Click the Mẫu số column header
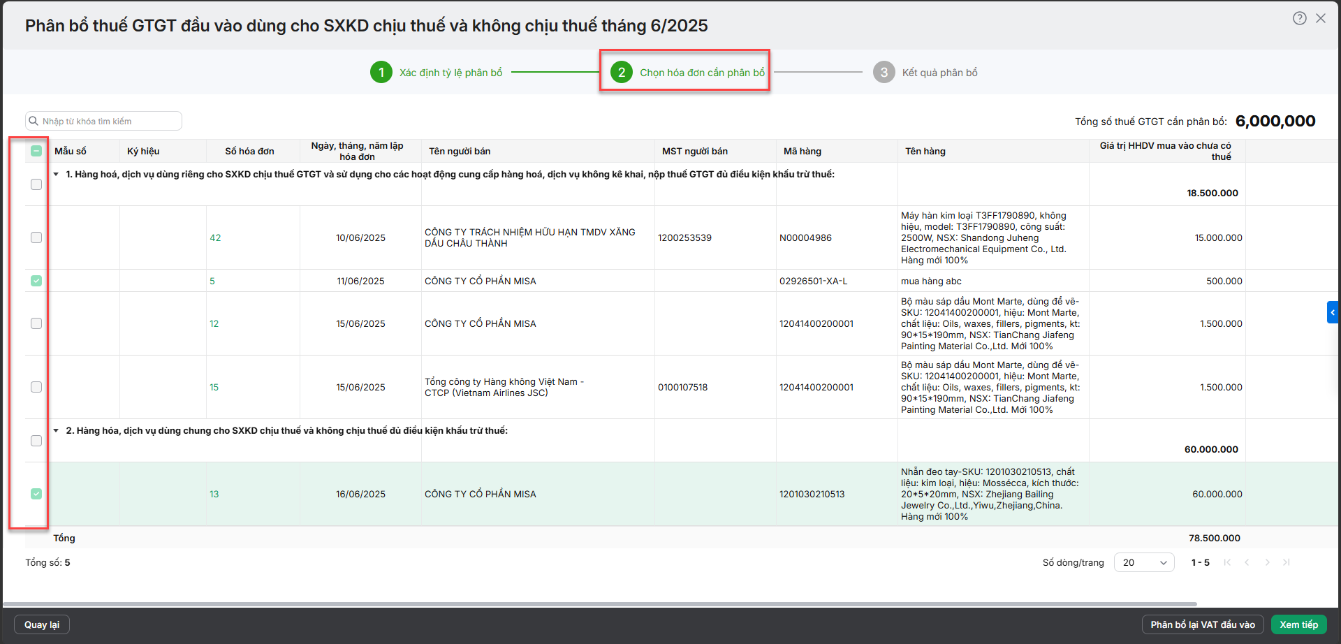Screen dimensions: 1341x644 (x=71, y=151)
